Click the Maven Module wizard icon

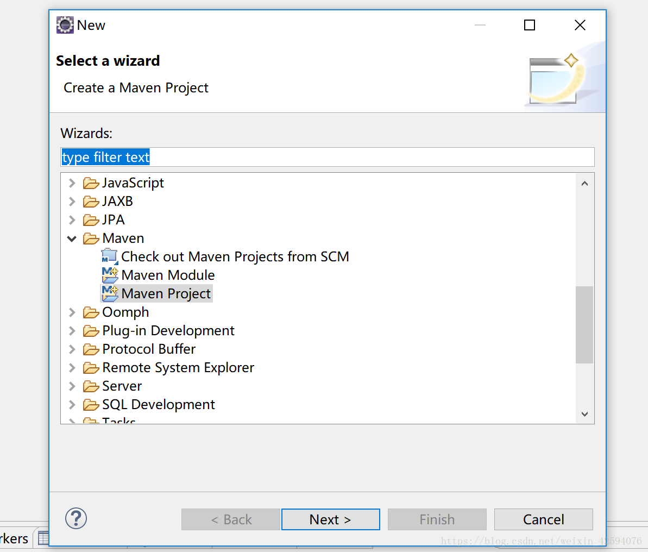(110, 275)
